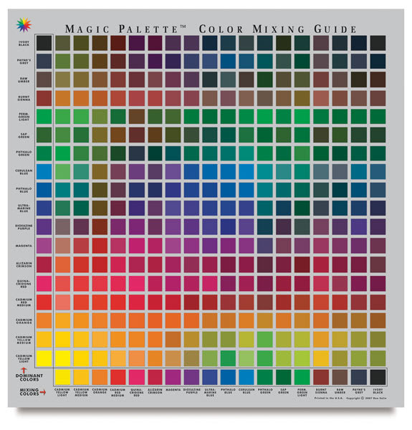
Task: Select the Cerulean Blue swatch in dominant column
Action: click(x=44, y=172)
